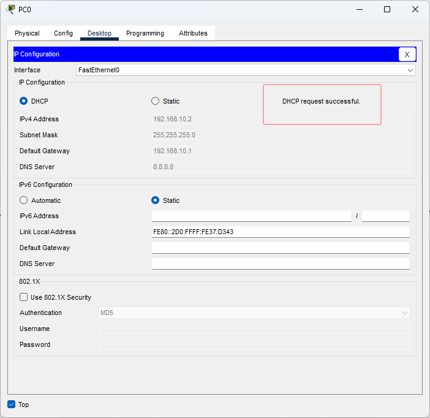The width and height of the screenshot is (430, 418).
Task: Enable the Use 802.1X Security checkbox
Action: click(24, 297)
